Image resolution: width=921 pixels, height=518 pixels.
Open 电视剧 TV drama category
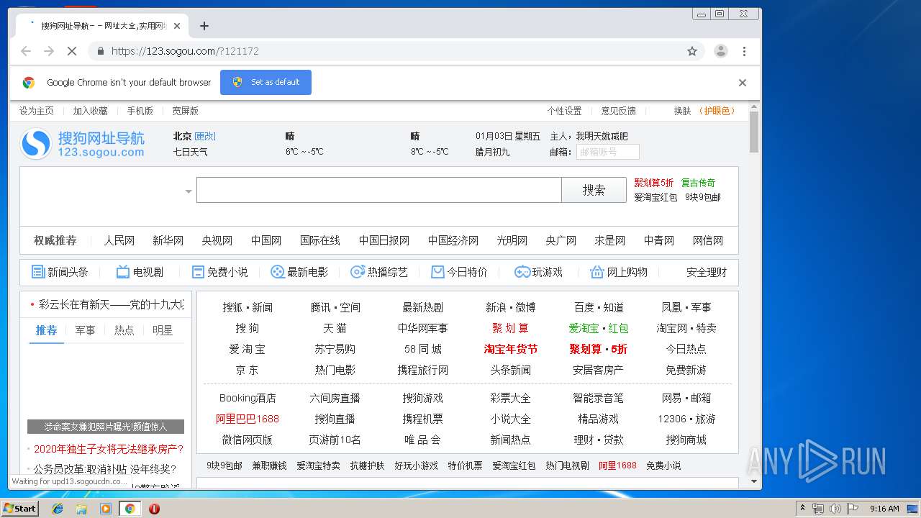pyautogui.click(x=140, y=272)
